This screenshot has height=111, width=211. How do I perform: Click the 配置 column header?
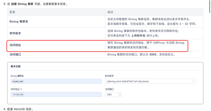tap(12, 12)
